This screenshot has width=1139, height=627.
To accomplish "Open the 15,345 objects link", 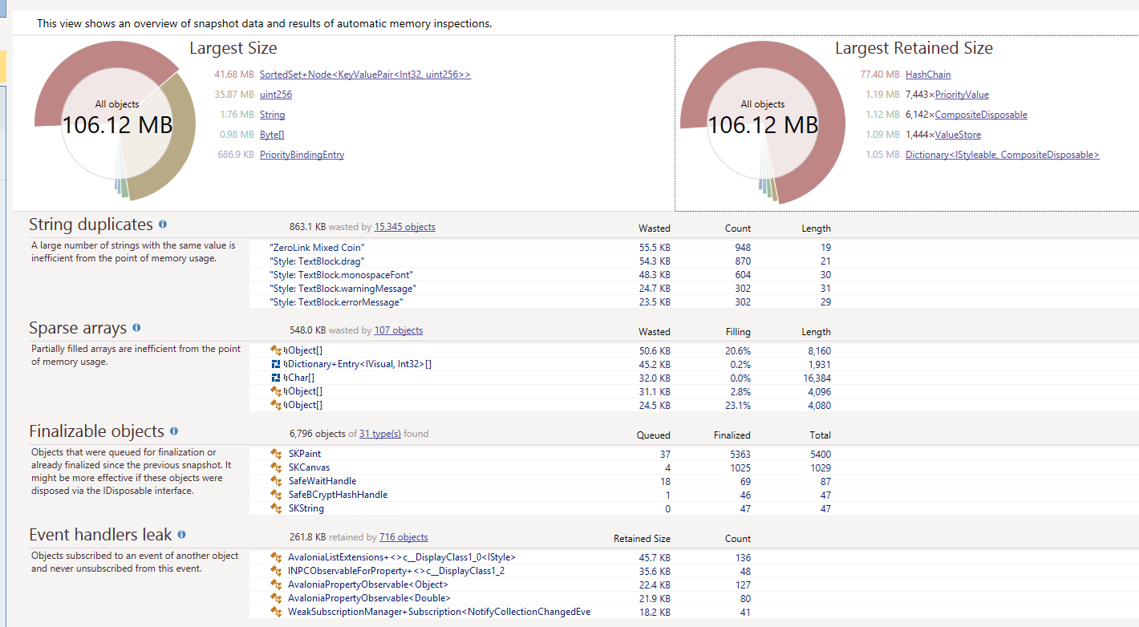I will click(405, 227).
